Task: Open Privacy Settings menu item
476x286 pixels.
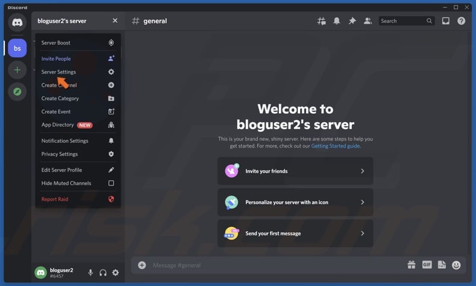Action: click(78, 154)
